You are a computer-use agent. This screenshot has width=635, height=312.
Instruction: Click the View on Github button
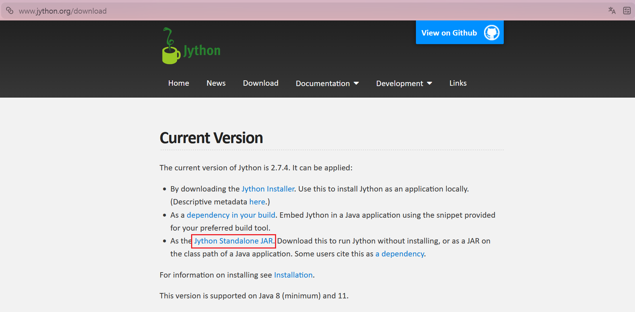[x=460, y=32]
